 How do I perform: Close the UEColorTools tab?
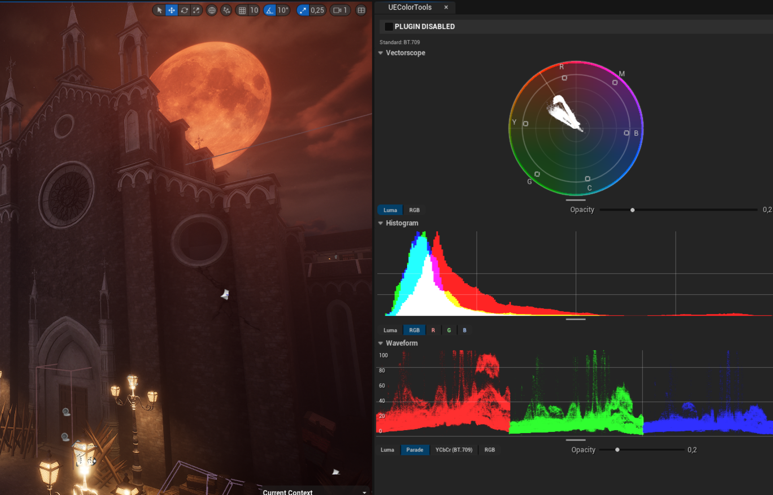point(446,7)
